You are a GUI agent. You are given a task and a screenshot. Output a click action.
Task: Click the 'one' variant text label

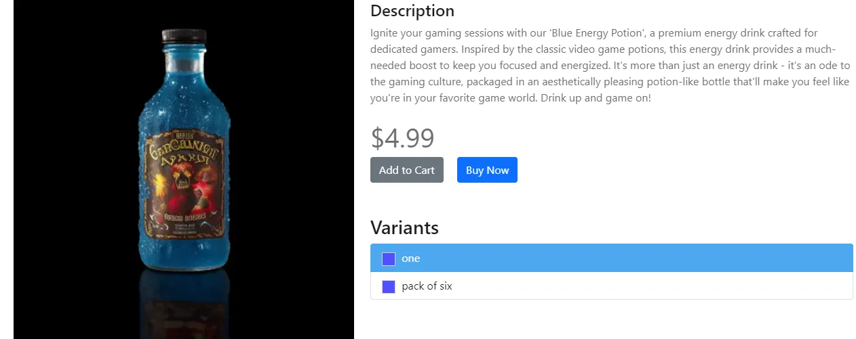410,258
